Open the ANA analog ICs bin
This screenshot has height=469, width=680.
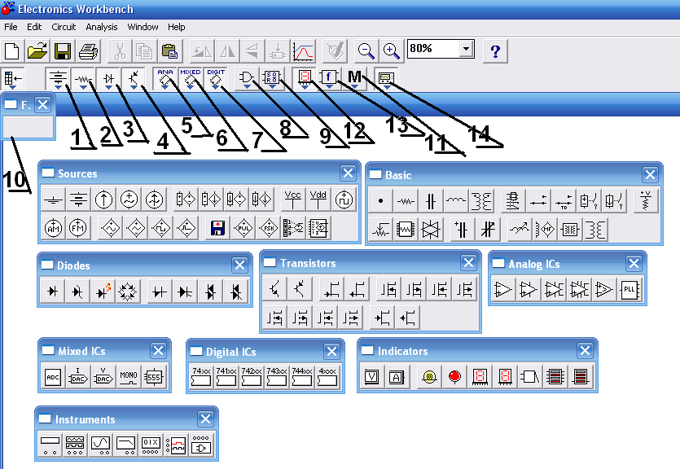[x=165, y=79]
